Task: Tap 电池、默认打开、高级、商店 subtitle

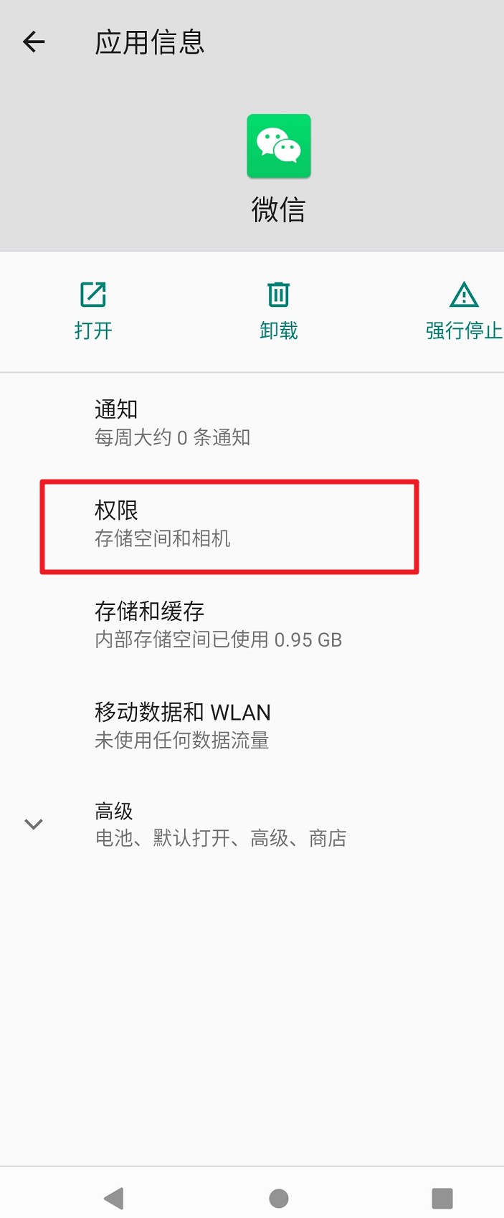Action: coord(221,838)
